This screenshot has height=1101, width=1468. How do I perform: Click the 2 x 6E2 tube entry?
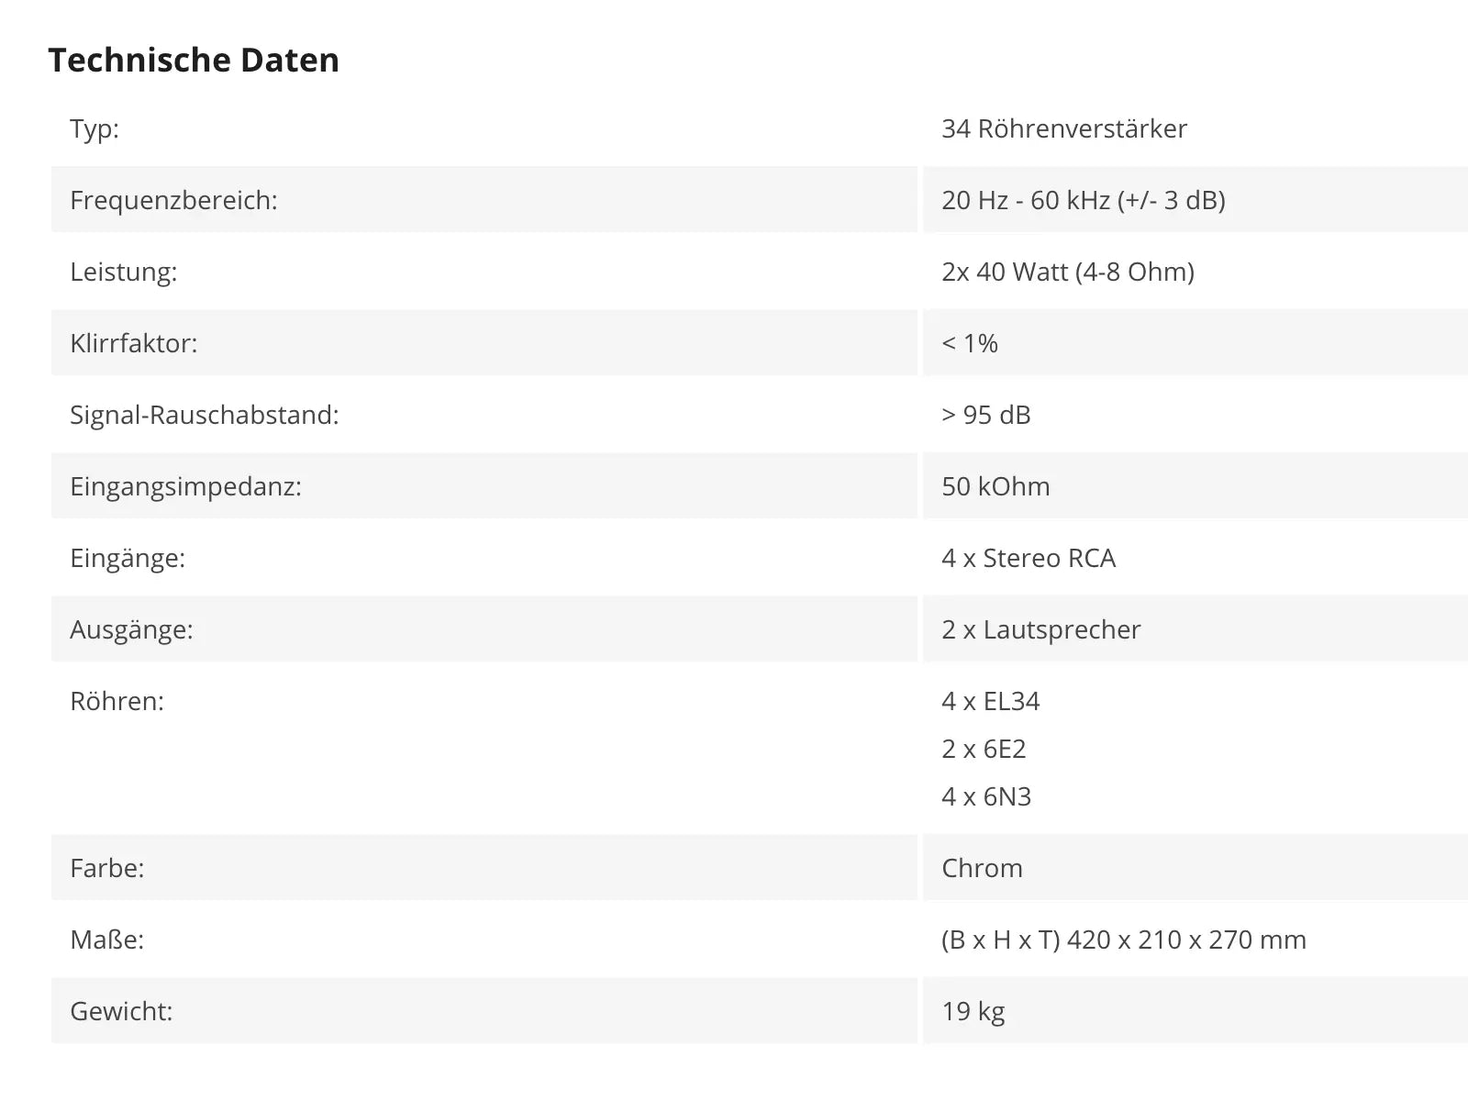(x=984, y=749)
